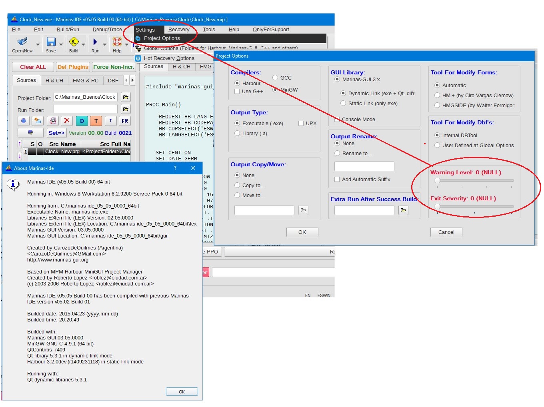Open the Debug/Trace menu

tap(107, 30)
